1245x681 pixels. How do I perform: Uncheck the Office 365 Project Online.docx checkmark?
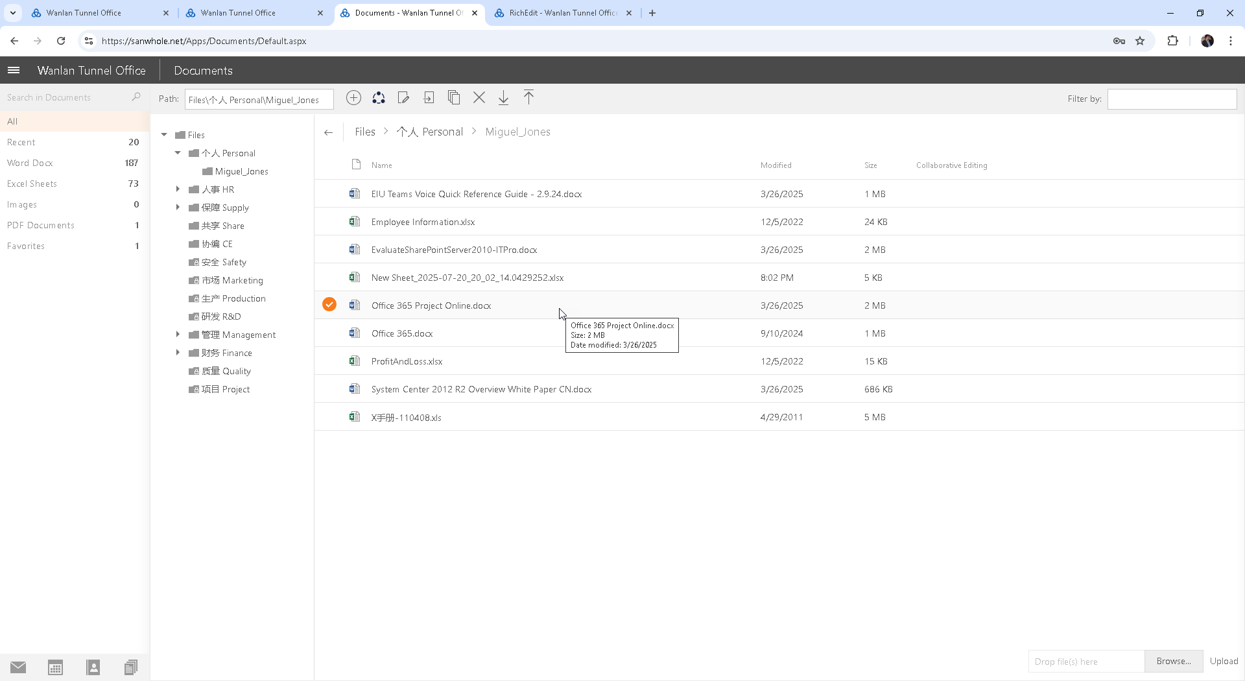[329, 305]
